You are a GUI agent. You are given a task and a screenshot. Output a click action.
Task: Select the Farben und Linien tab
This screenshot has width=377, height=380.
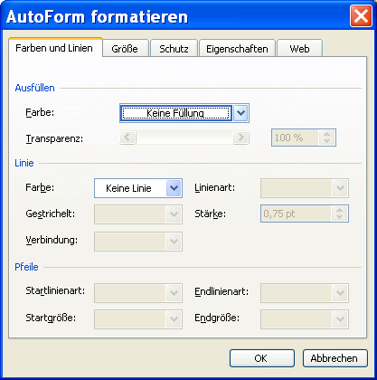(x=54, y=48)
